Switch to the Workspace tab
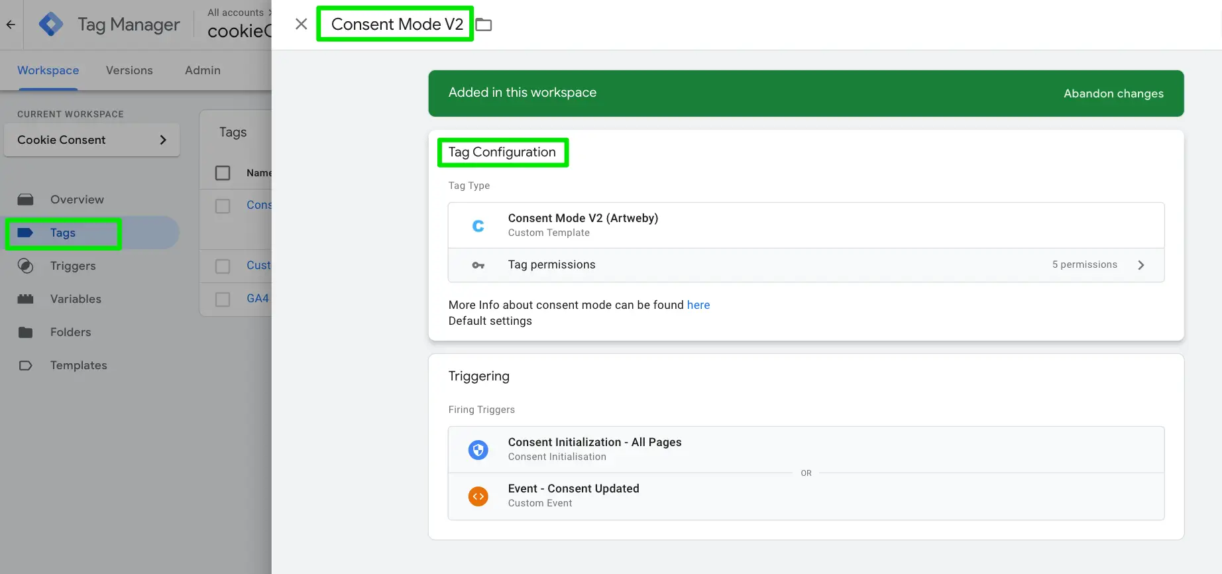Screen dimensions: 1222x574 click(x=48, y=70)
